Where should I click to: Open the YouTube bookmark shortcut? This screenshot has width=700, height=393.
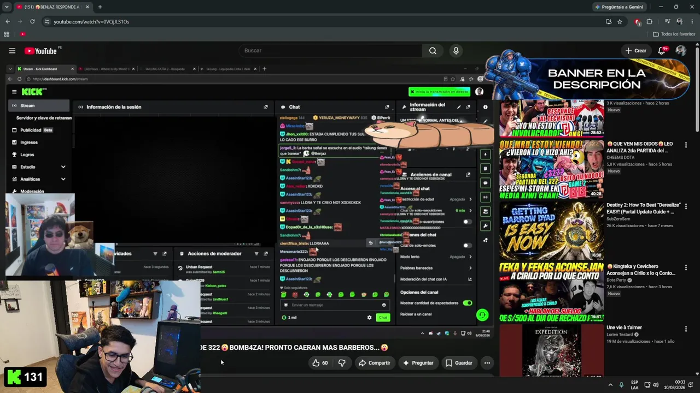[22, 34]
